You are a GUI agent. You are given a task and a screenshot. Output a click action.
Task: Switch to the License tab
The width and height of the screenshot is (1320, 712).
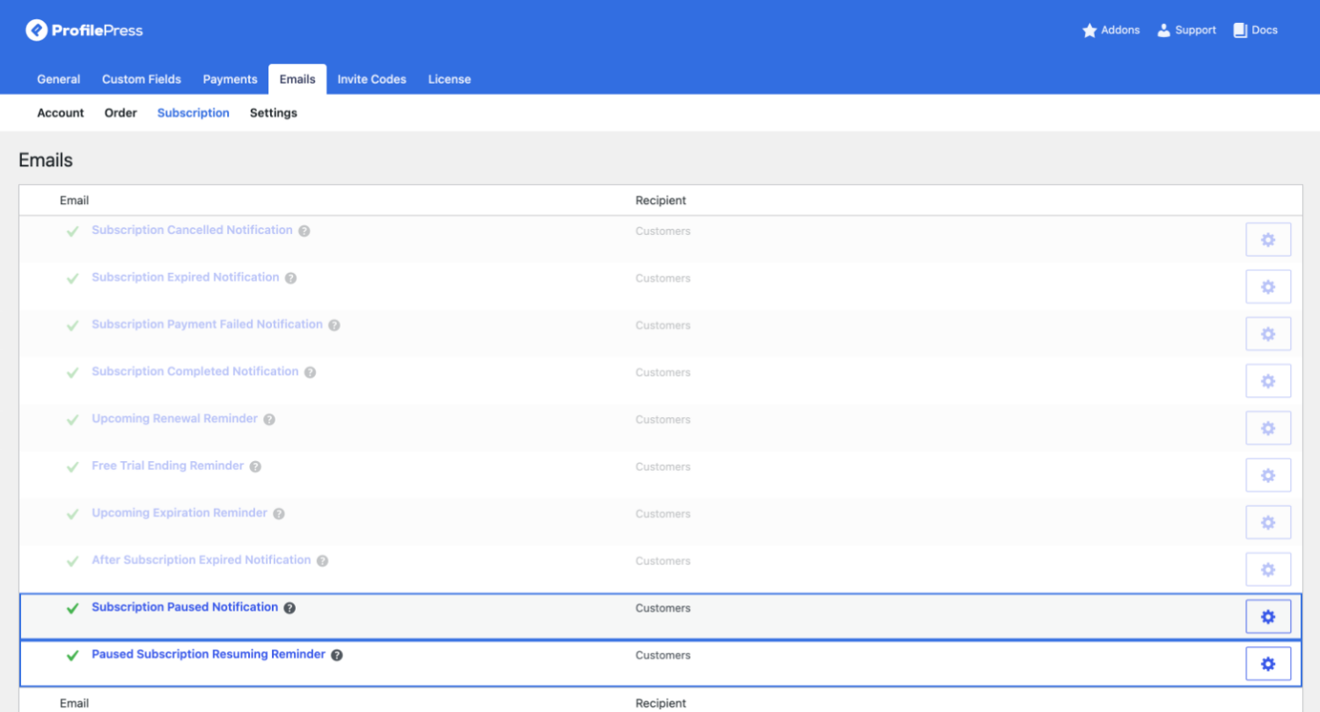[450, 79]
